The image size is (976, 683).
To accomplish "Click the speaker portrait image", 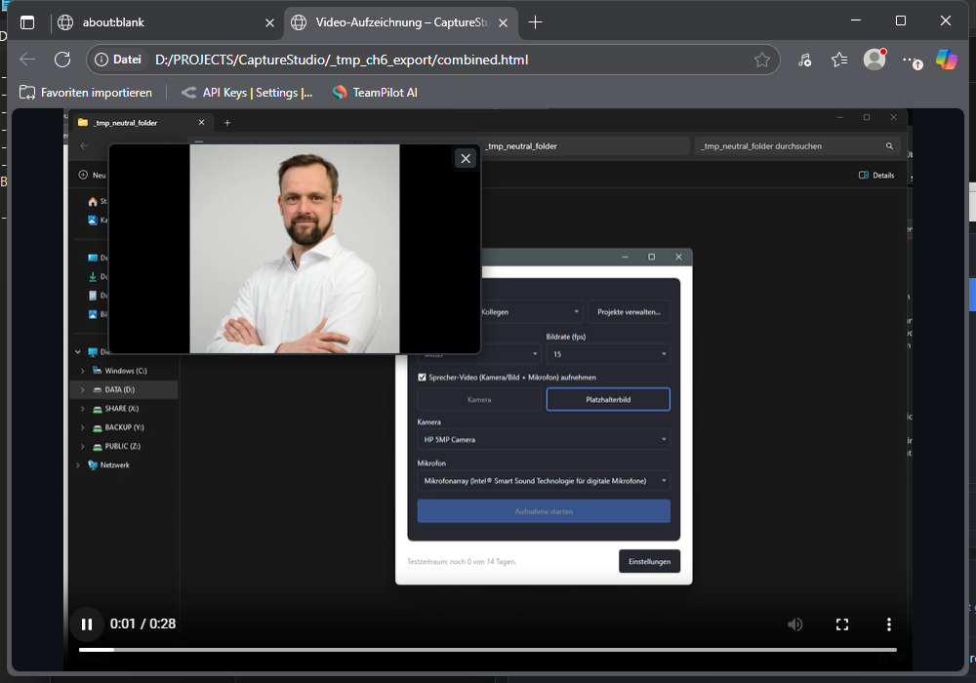I will click(x=295, y=249).
